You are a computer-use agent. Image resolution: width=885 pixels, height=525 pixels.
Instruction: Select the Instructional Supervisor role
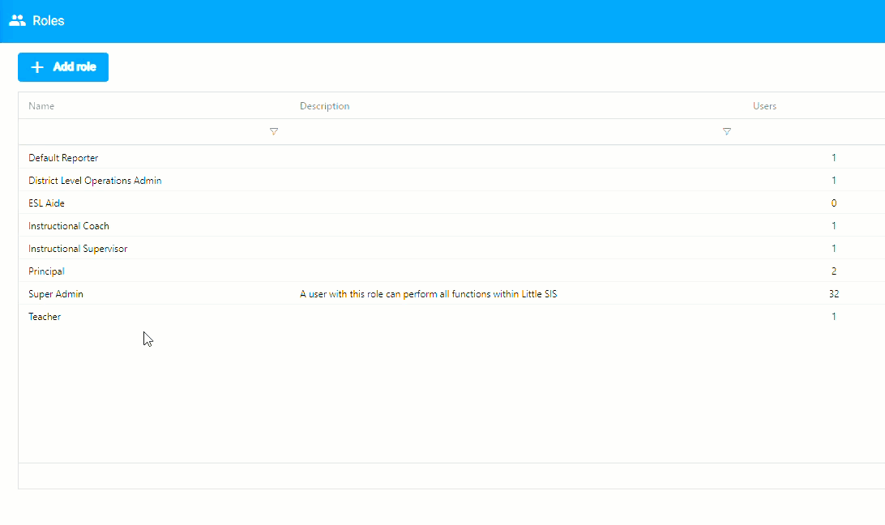pos(78,249)
